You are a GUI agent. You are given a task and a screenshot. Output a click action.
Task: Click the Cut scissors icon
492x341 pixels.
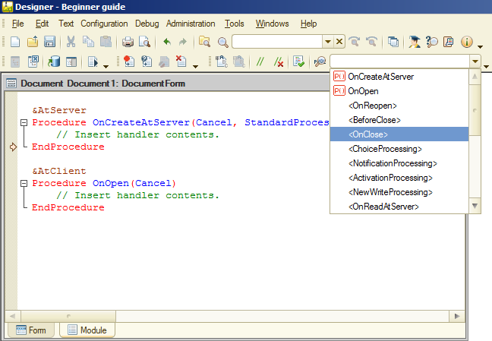point(71,42)
